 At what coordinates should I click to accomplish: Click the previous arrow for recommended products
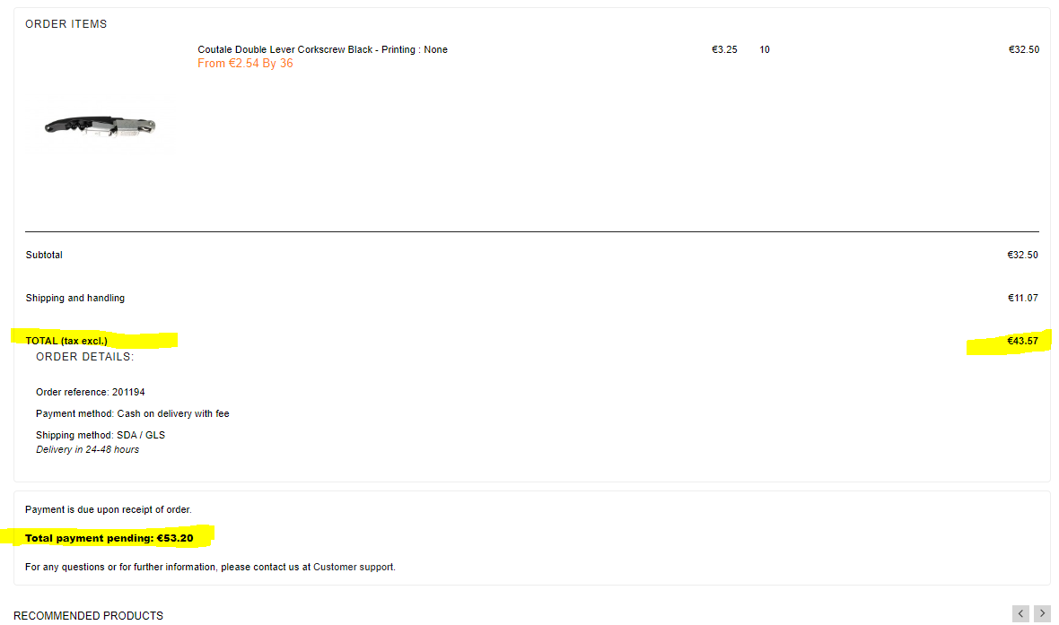(x=1020, y=613)
